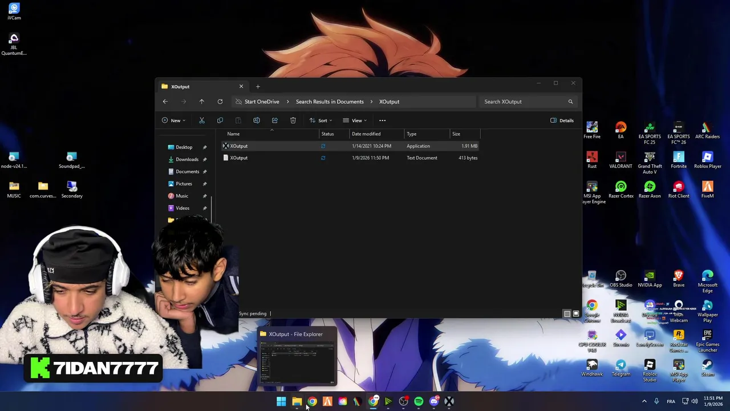This screenshot has height=411, width=730.
Task: Select the Soundpad desktop icon
Action: tap(71, 160)
